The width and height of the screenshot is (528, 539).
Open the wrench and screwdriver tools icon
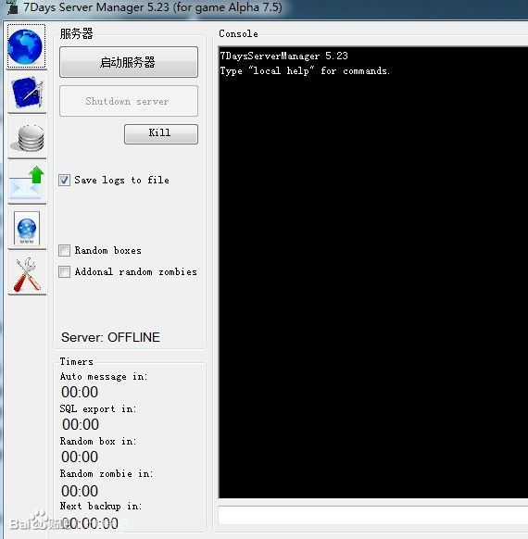point(27,274)
